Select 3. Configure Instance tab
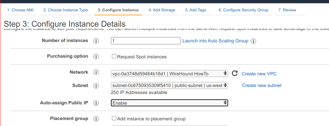The width and height of the screenshot is (329, 126). 118,10
